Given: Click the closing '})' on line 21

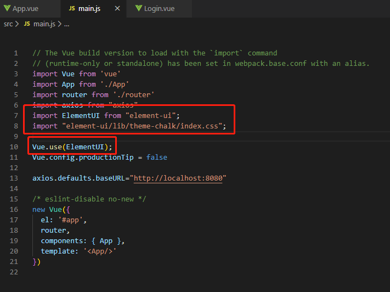Looking at the screenshot, I should tap(37, 262).
